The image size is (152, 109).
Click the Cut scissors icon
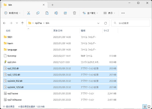(x=28, y=13)
